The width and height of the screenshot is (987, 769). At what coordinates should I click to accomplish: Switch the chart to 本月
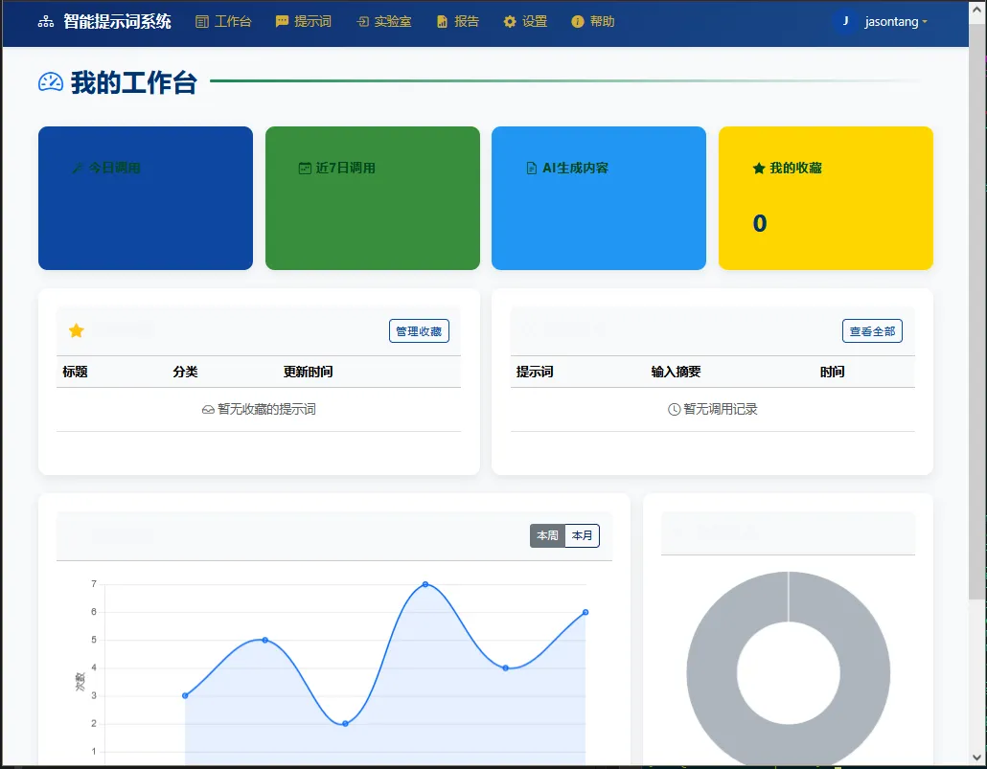click(583, 535)
